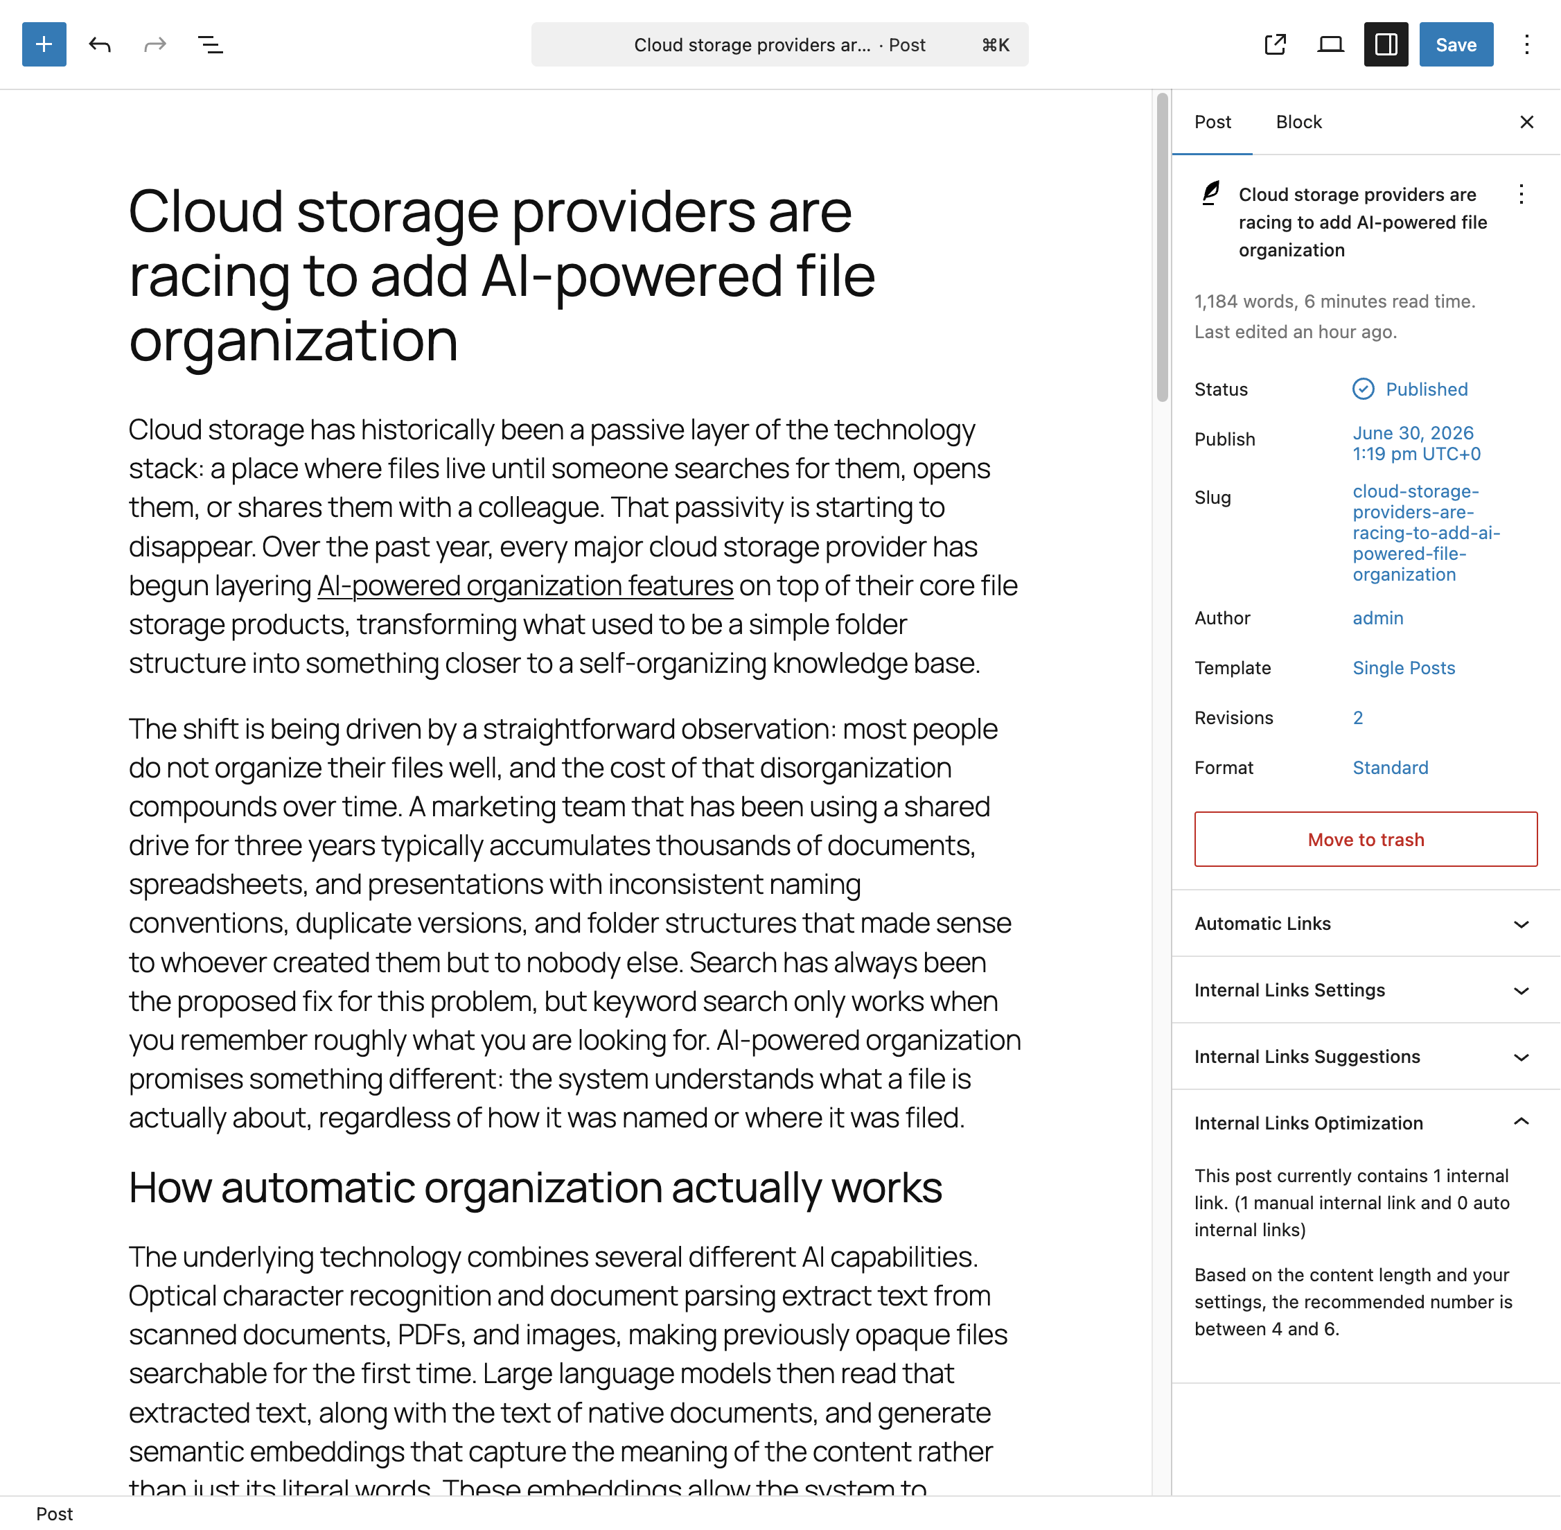Open the Single Posts template options

[x=1404, y=669]
